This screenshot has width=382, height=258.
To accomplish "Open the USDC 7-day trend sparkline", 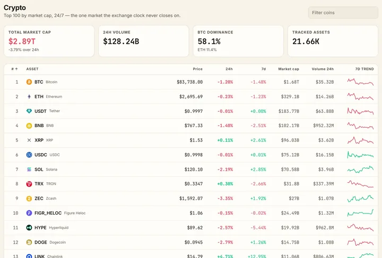I will 360,155.
